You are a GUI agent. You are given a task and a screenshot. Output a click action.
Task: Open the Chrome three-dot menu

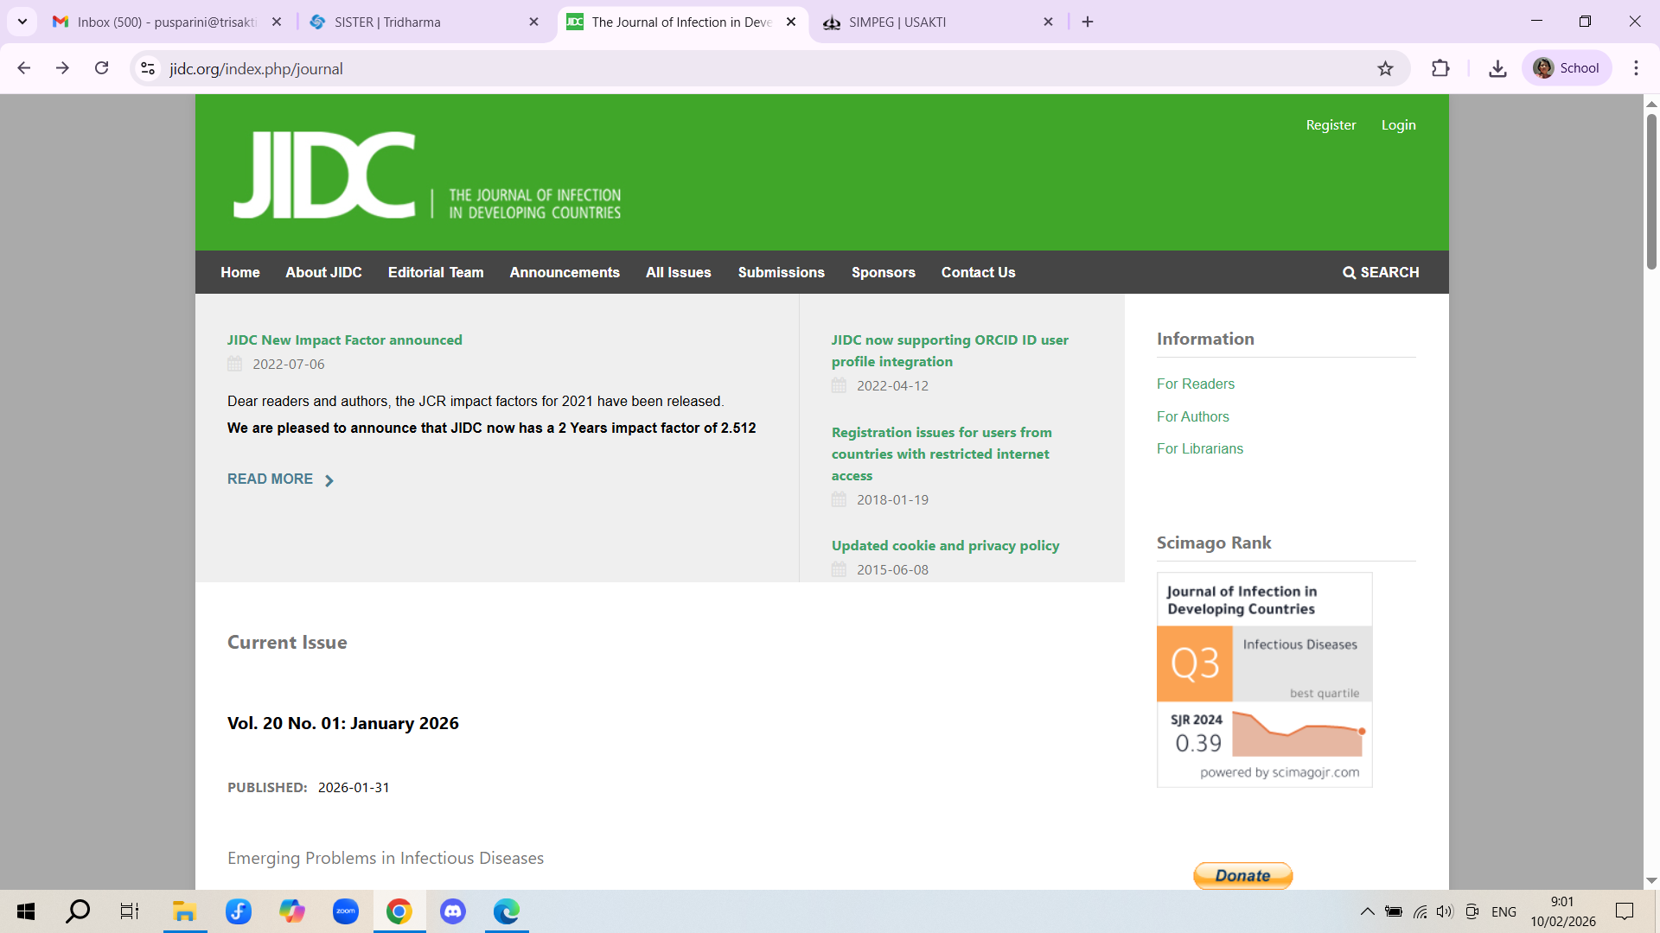[x=1636, y=68]
